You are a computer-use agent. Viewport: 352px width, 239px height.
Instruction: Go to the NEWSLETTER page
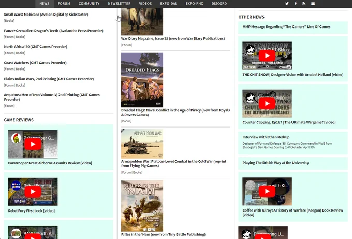(x=119, y=4)
